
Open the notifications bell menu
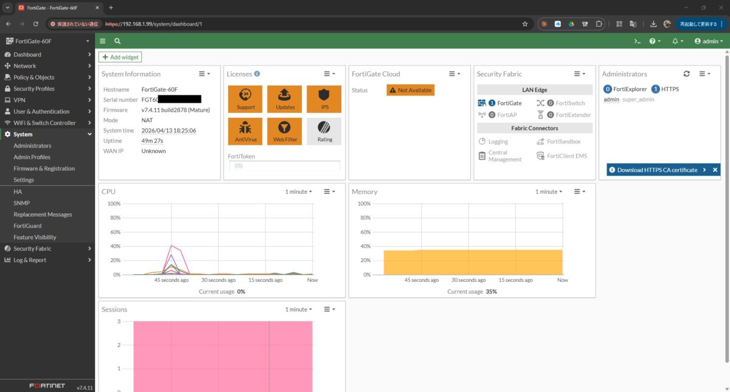pyautogui.click(x=677, y=41)
